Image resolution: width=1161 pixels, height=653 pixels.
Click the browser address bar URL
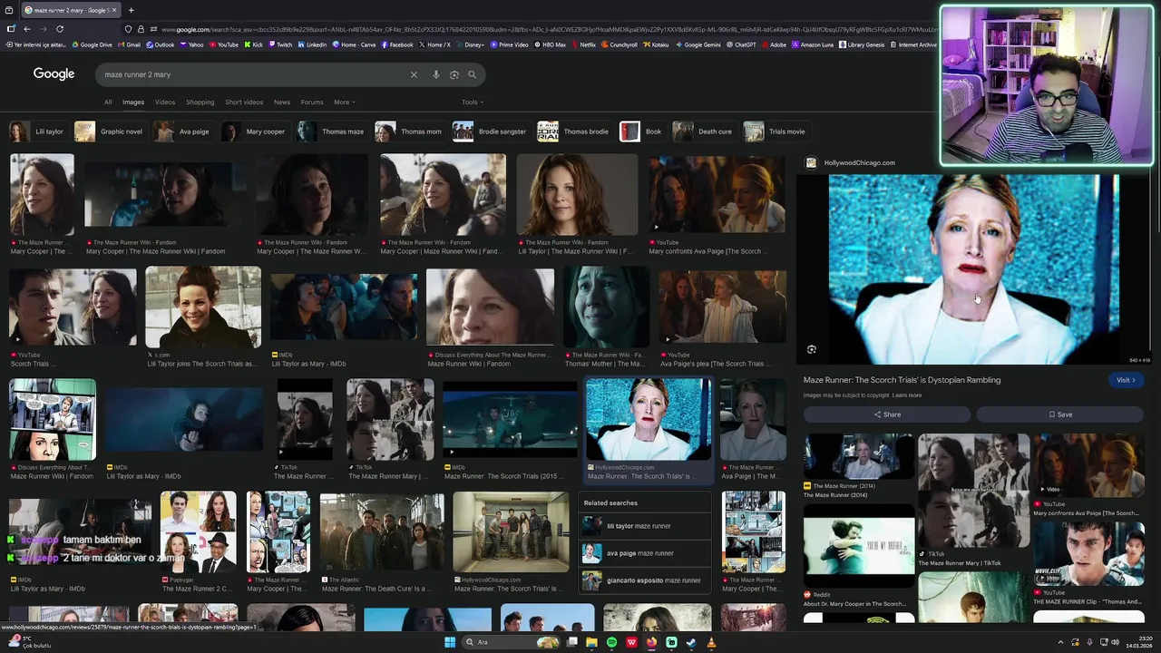(544, 29)
